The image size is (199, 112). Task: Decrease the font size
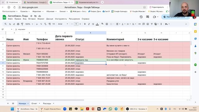[72, 24]
